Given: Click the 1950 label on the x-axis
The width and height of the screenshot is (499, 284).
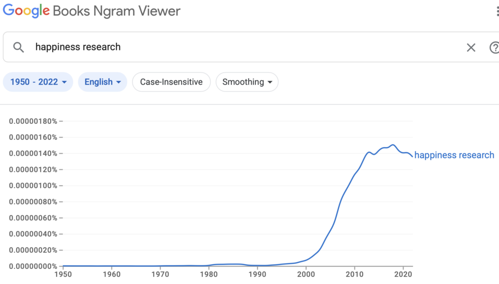Looking at the screenshot, I should click(63, 275).
